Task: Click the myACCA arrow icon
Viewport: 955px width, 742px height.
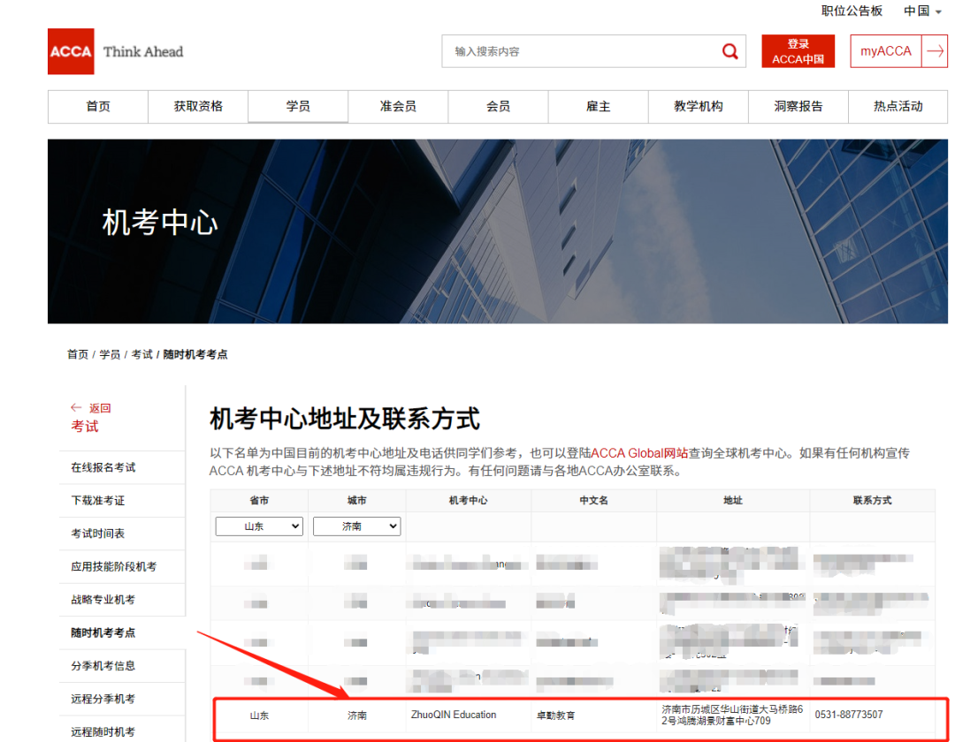Action: 935,52
